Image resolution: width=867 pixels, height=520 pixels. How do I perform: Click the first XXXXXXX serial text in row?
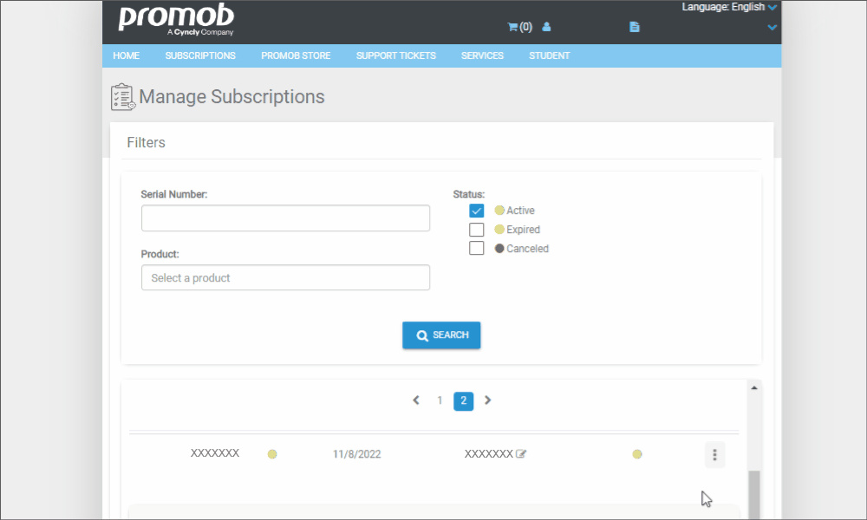tap(214, 453)
